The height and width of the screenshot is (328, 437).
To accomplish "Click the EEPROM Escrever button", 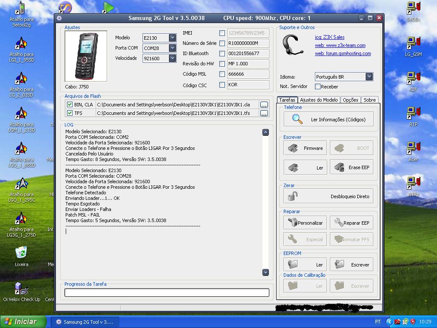I will click(x=352, y=264).
